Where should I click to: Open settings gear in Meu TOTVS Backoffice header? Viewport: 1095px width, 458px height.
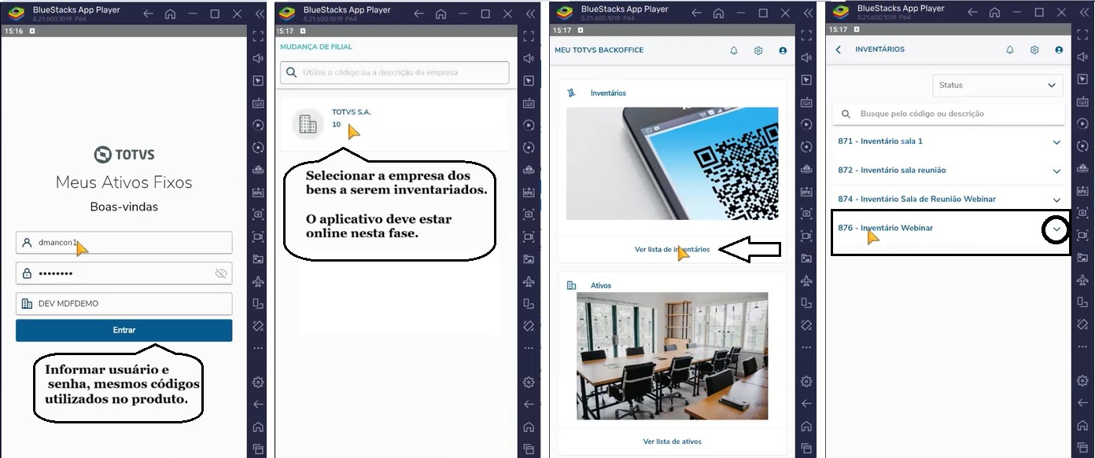click(x=758, y=50)
